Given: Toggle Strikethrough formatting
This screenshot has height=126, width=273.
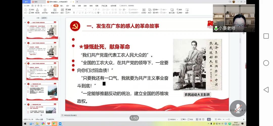Looking at the screenshot, I should [82, 13].
